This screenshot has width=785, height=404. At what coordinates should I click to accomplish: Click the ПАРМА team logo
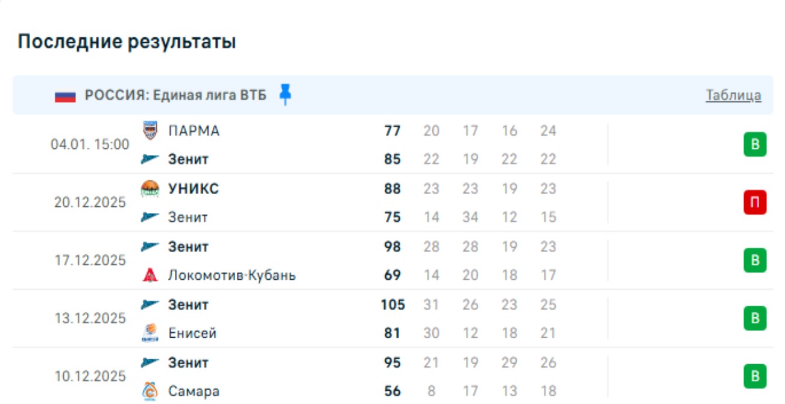point(150,130)
